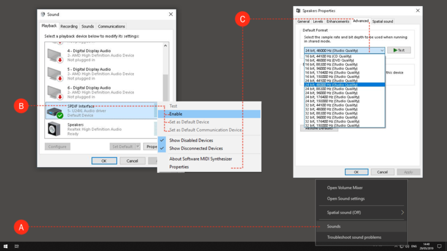
Task: Click OK in the Sound dialog
Action: (104, 161)
